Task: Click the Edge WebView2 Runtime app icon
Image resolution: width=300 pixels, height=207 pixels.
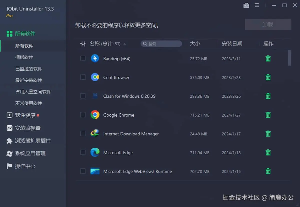Action: pos(95,171)
